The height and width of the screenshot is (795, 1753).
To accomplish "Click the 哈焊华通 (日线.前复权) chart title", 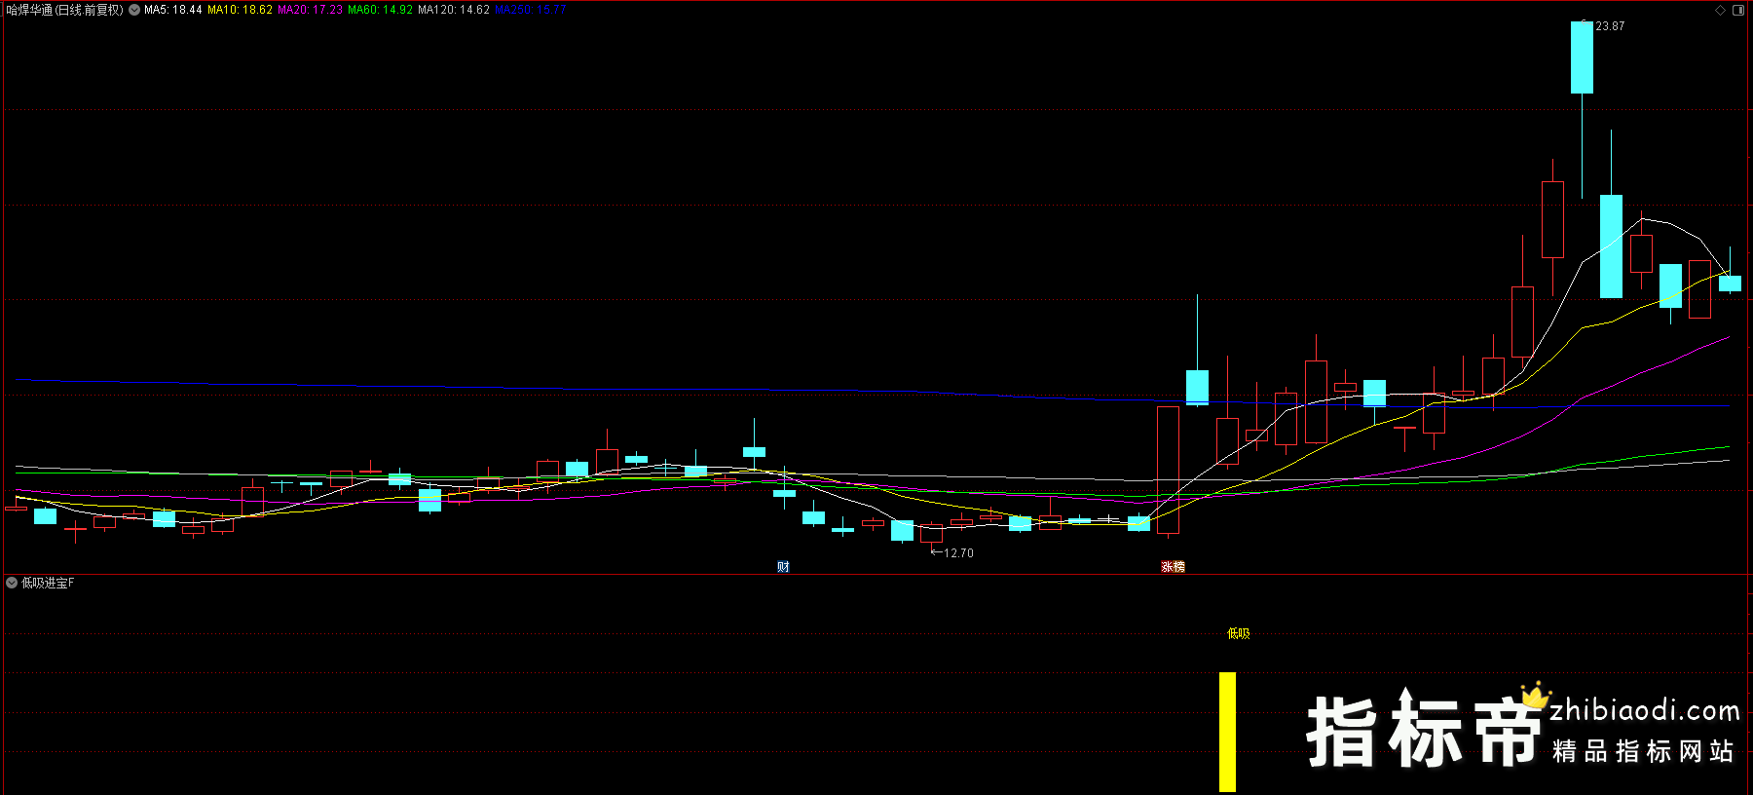I will (65, 10).
